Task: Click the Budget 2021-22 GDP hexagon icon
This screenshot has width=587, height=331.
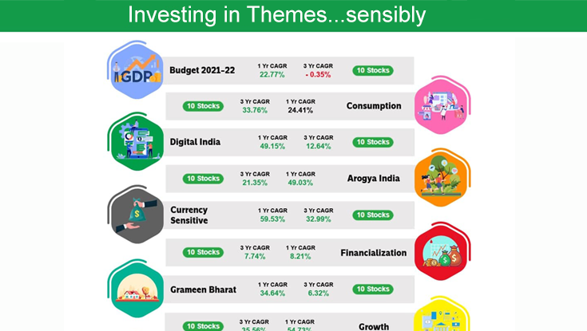Action: pos(137,69)
